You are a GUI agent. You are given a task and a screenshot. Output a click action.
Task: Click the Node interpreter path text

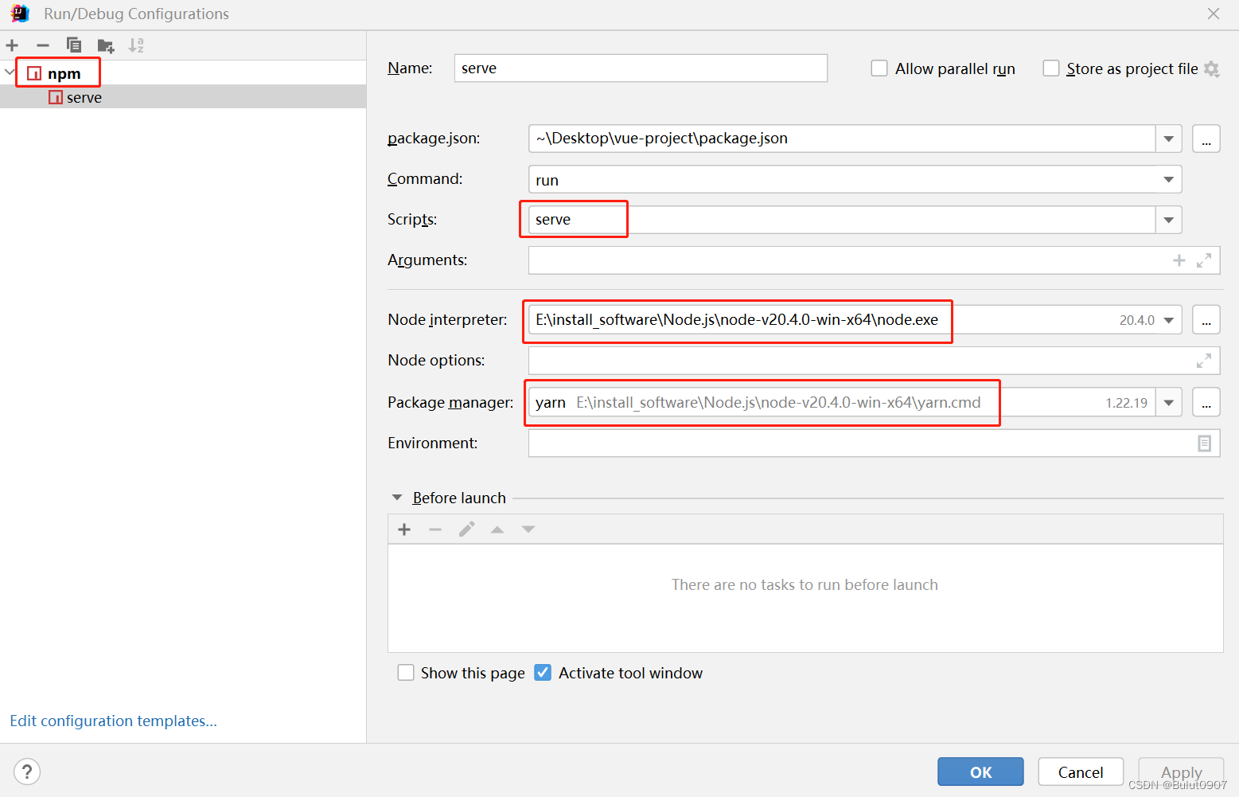coord(737,320)
